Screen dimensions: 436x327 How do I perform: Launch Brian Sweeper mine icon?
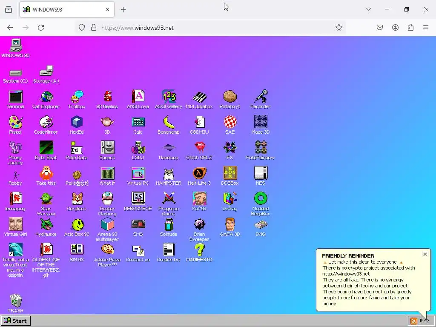[199, 225]
